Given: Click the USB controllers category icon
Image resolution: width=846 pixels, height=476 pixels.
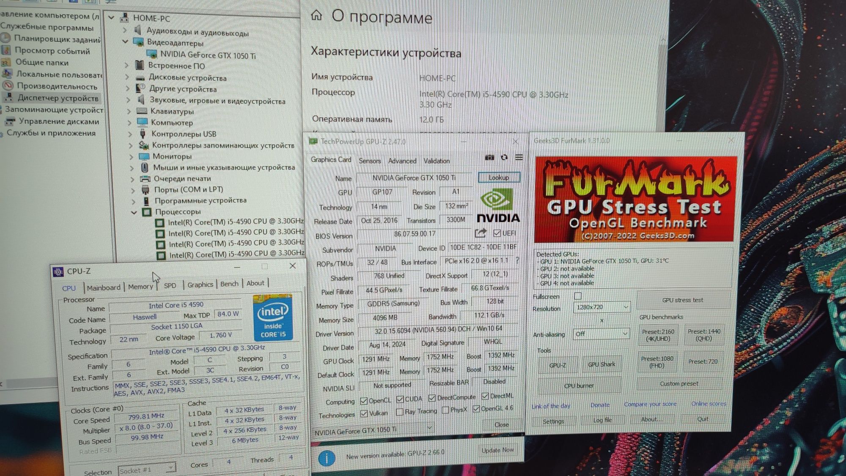Looking at the screenshot, I should pyautogui.click(x=143, y=134).
